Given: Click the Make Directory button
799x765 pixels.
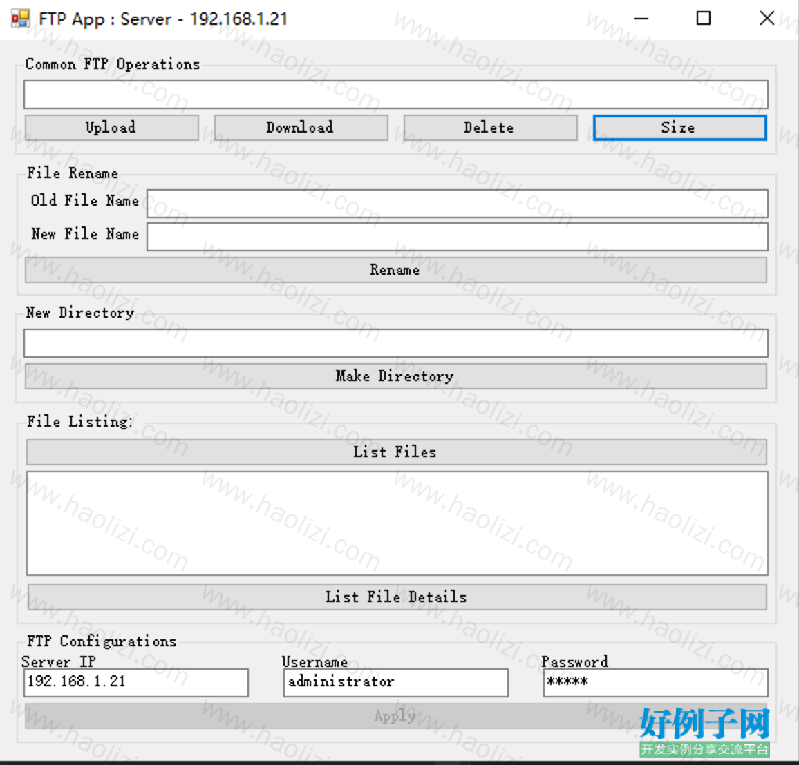Looking at the screenshot, I should [x=395, y=376].
